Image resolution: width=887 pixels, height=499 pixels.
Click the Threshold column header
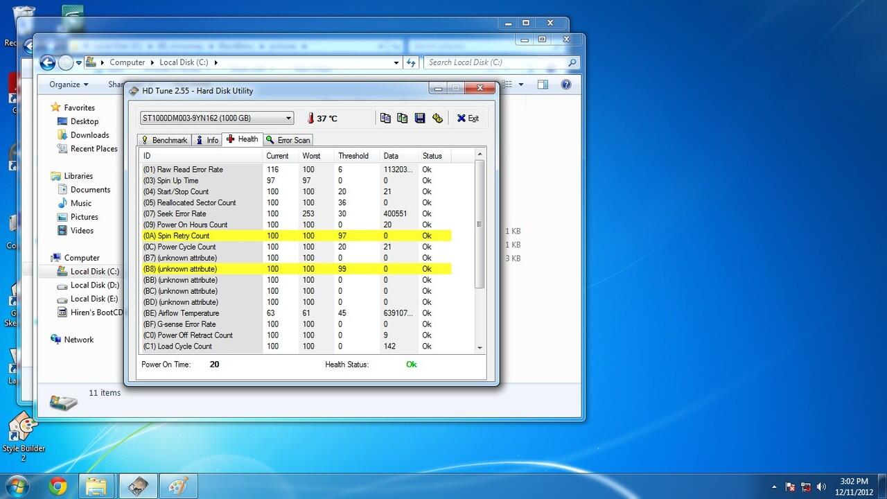[357, 156]
